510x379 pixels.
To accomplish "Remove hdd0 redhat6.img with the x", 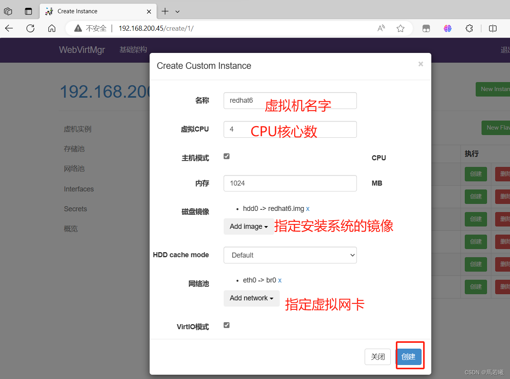I will 308,209.
